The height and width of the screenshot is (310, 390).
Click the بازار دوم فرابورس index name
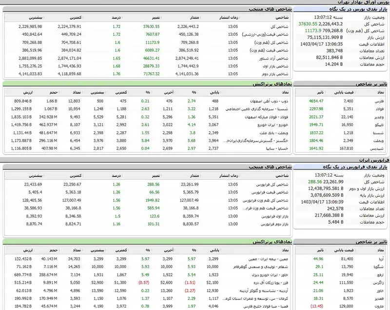[x=274, y=224]
